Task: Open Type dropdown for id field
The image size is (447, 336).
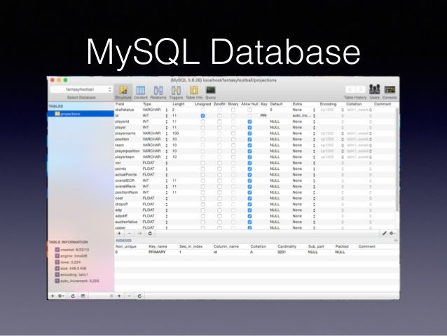Action: 167,116
